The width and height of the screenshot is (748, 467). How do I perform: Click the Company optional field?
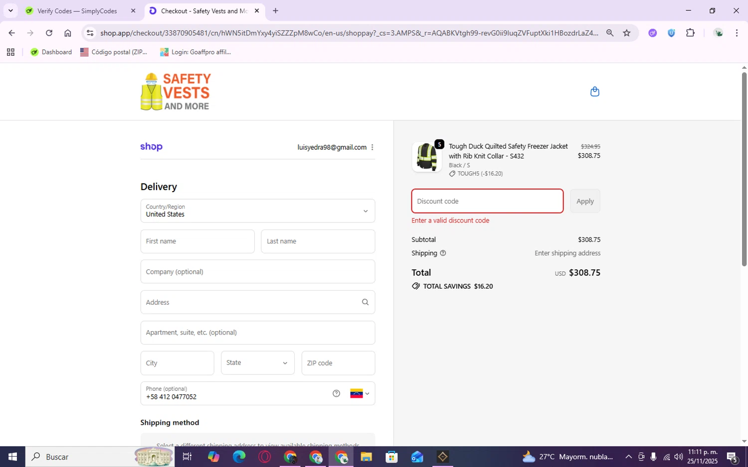coord(257,272)
